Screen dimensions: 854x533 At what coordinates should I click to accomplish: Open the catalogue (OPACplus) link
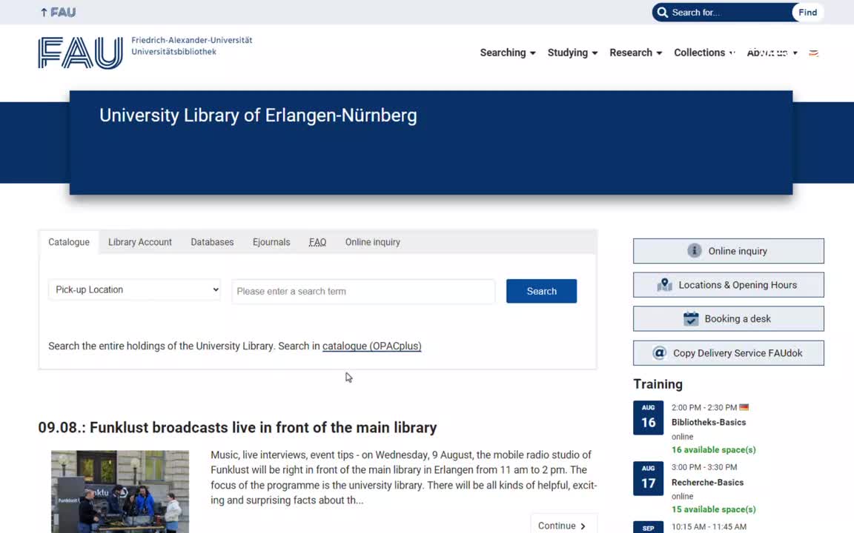click(371, 346)
